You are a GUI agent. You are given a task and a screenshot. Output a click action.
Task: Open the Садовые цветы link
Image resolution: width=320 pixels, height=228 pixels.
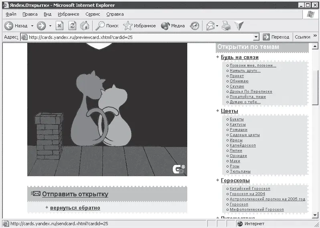coord(245,135)
